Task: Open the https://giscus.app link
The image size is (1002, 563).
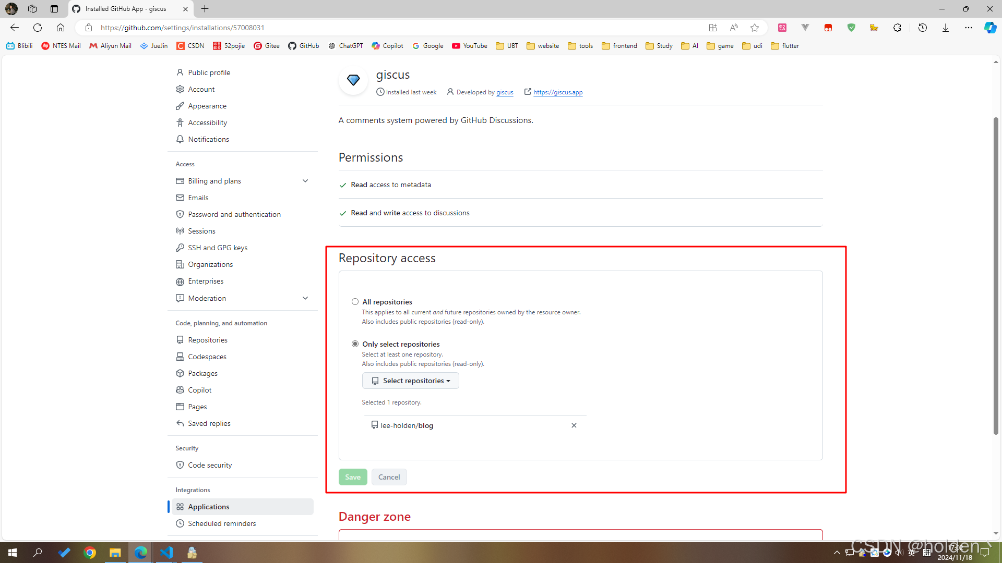Action: point(558,92)
